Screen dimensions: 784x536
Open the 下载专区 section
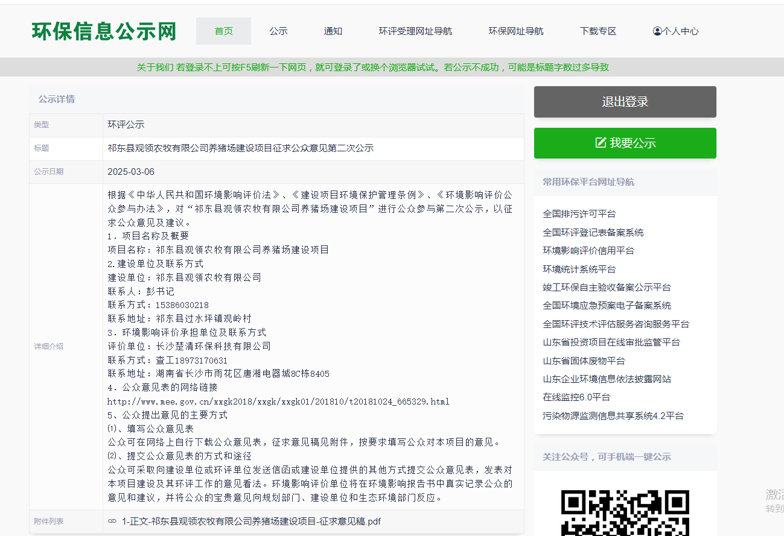pos(598,31)
